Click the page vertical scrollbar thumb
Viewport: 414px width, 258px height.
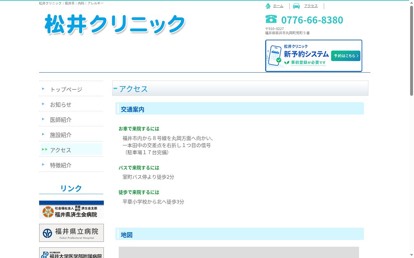tap(411, 51)
